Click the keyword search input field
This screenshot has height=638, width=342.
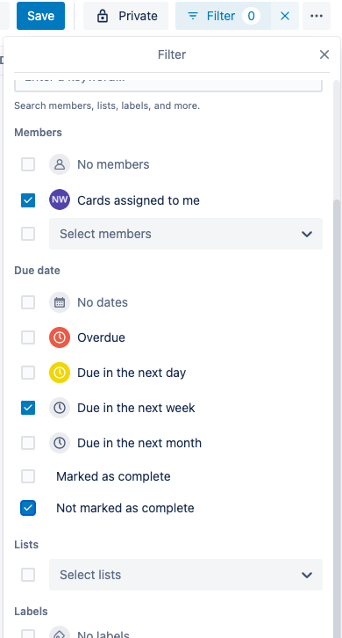[x=168, y=83]
